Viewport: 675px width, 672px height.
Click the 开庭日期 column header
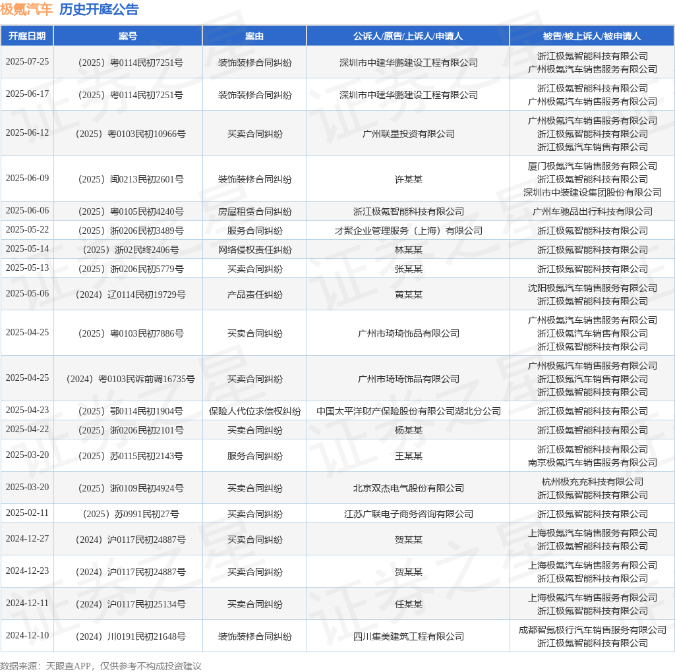[x=27, y=36]
